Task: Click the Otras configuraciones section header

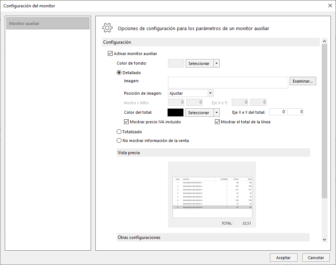Action: [213, 237]
